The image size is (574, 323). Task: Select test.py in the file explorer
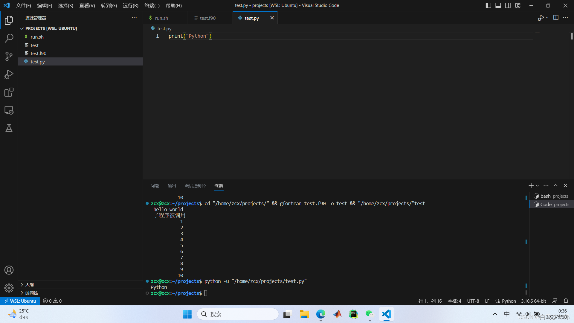click(80, 62)
